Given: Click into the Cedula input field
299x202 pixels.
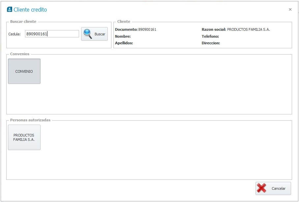Looking at the screenshot, I should [x=52, y=34].
